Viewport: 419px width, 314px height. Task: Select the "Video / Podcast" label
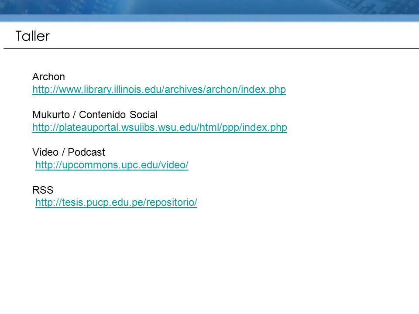[x=69, y=152]
